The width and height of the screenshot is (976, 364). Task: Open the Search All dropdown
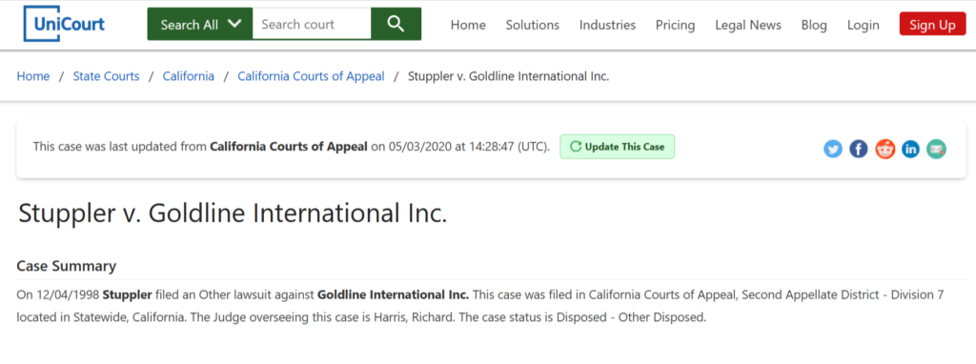coord(200,24)
